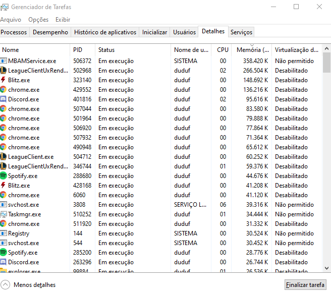Click the Chrome icon for PID 429552

pyautogui.click(x=3, y=90)
